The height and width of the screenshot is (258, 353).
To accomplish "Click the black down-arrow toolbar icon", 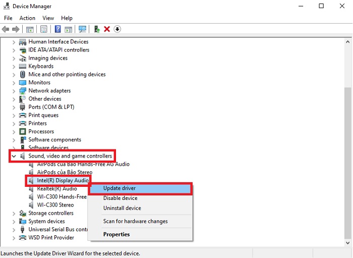I will coord(117,29).
